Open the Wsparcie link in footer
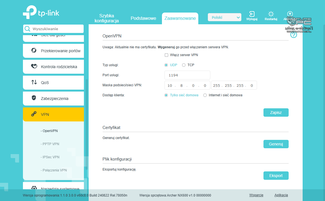The image size is (325, 201). [x=256, y=195]
